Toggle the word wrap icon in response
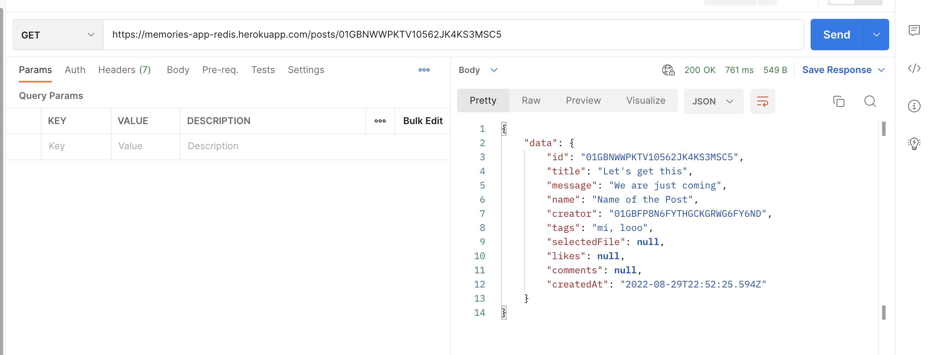 (762, 101)
